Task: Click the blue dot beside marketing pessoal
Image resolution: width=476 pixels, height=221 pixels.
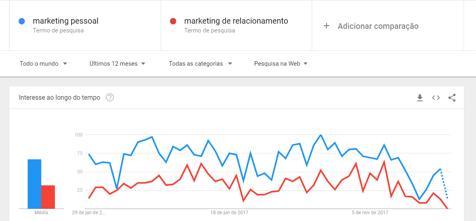Action: click(22, 21)
